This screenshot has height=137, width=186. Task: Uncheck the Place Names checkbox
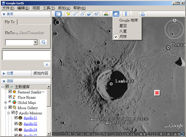10,97
